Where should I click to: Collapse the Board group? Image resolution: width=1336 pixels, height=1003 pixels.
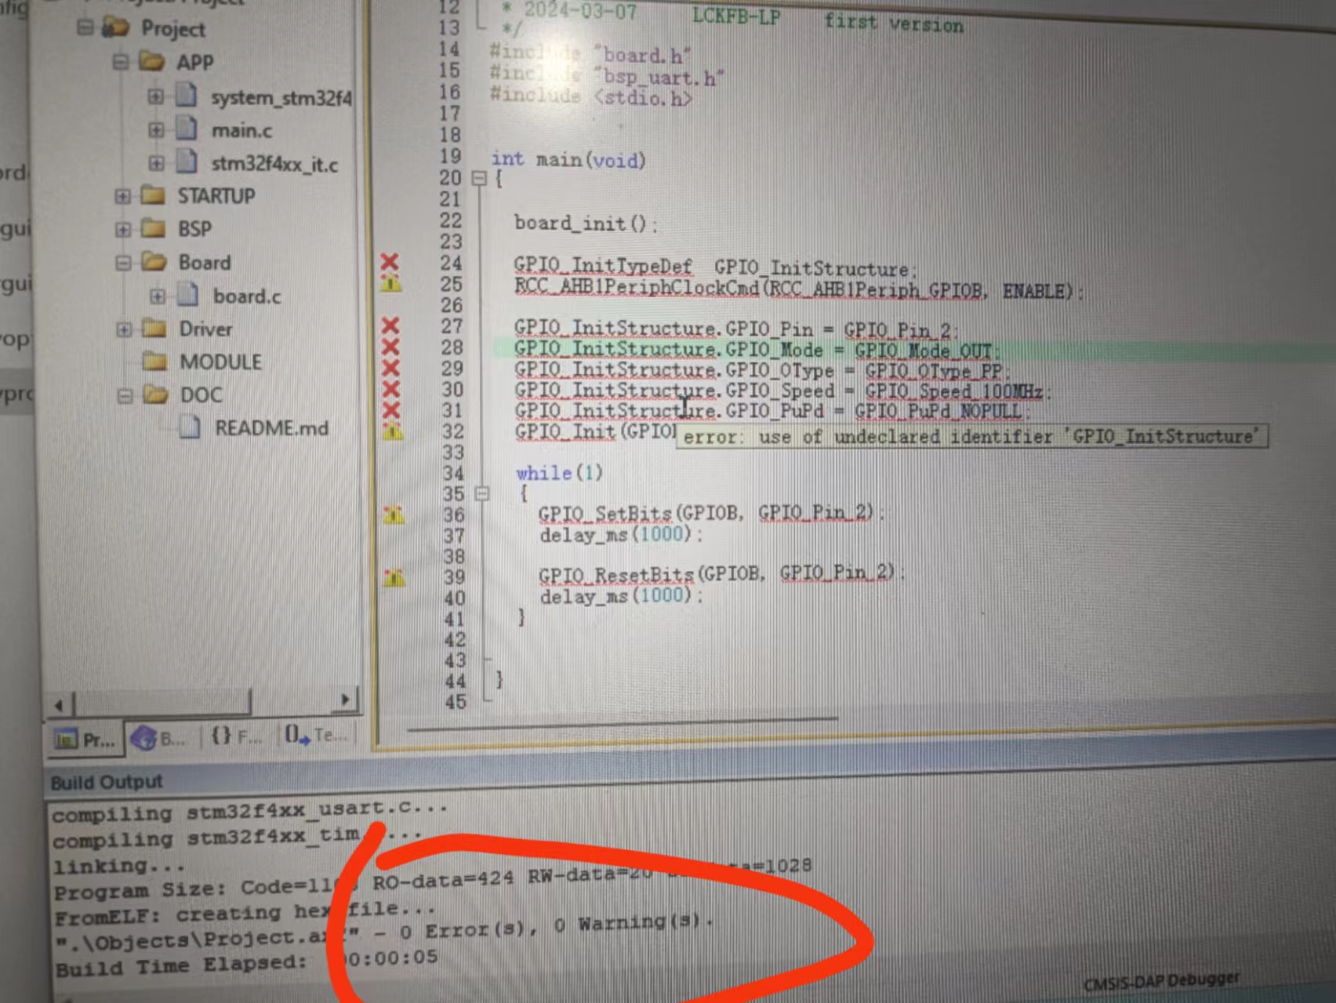pyautogui.click(x=123, y=263)
